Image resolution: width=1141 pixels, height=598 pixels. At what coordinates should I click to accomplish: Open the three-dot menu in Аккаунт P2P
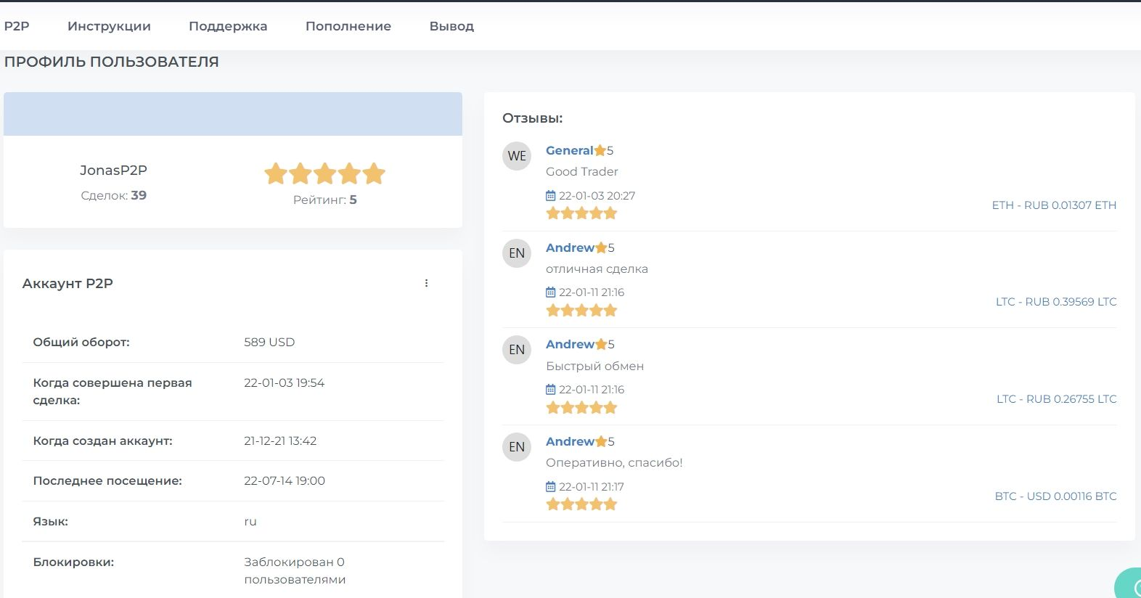(x=426, y=283)
